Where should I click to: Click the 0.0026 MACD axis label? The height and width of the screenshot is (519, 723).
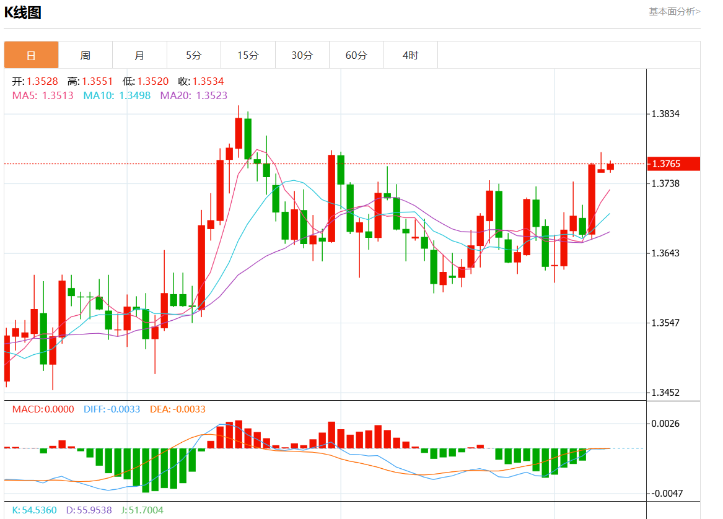665,424
